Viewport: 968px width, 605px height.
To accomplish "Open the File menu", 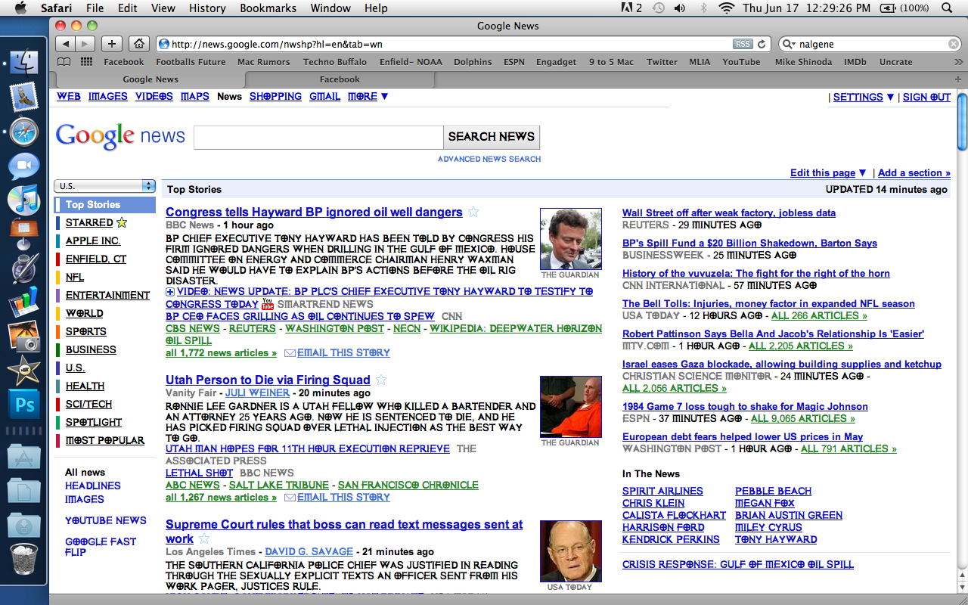I will [x=95, y=8].
